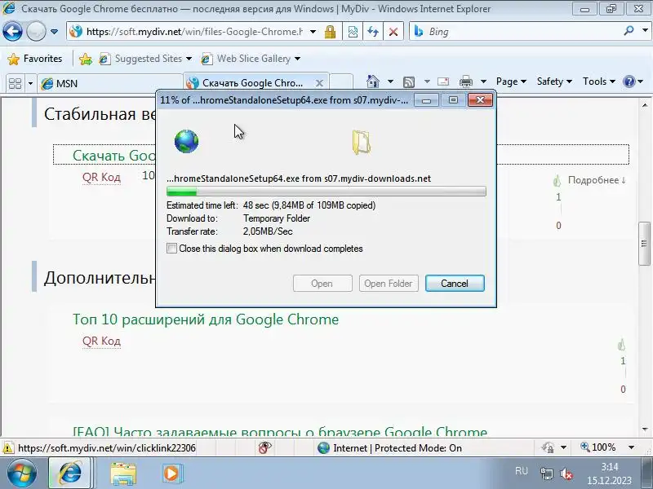Click the InPrivate filtering status icon
The height and width of the screenshot is (489, 653).
click(x=264, y=447)
